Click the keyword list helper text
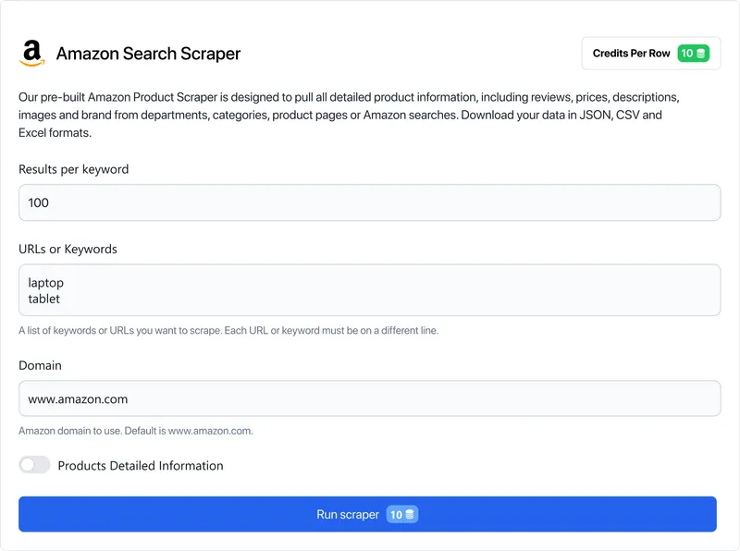Viewport: 740px width, 551px height. click(228, 330)
